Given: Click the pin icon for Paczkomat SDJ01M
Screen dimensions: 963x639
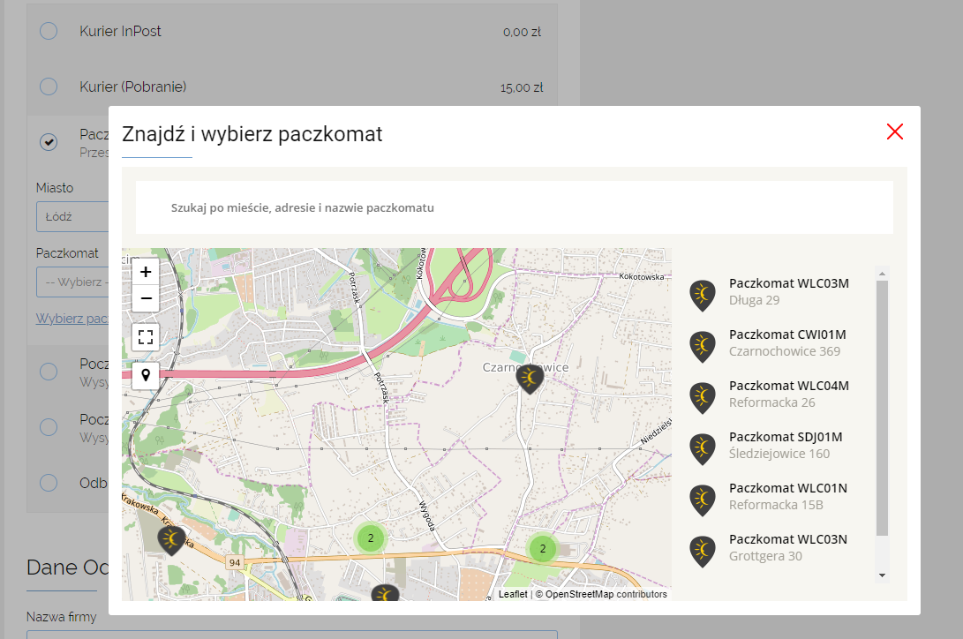Looking at the screenshot, I should [x=703, y=448].
